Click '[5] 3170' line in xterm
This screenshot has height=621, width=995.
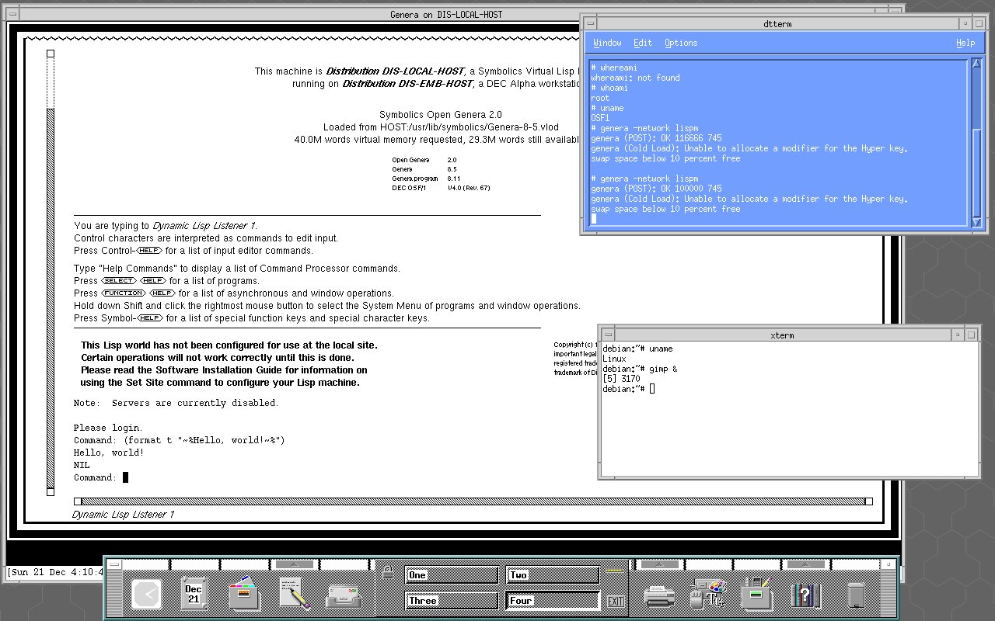(622, 379)
